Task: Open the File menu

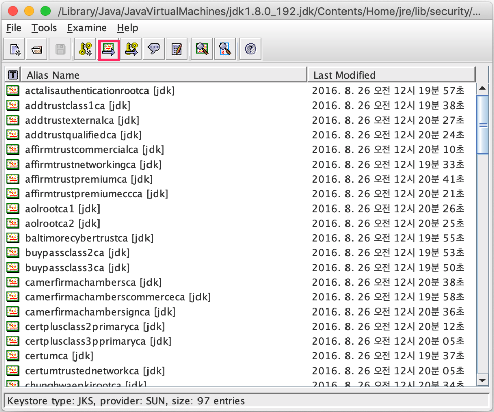Action: [14, 28]
